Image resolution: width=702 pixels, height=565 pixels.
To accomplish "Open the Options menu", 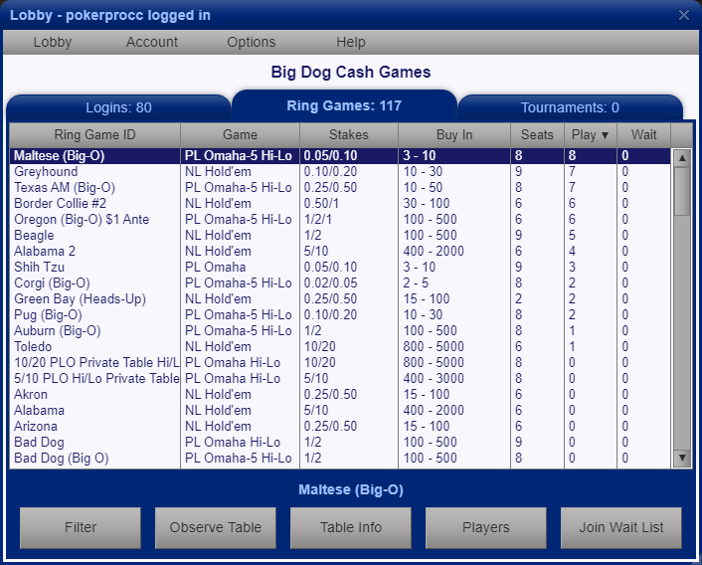I will tap(252, 42).
